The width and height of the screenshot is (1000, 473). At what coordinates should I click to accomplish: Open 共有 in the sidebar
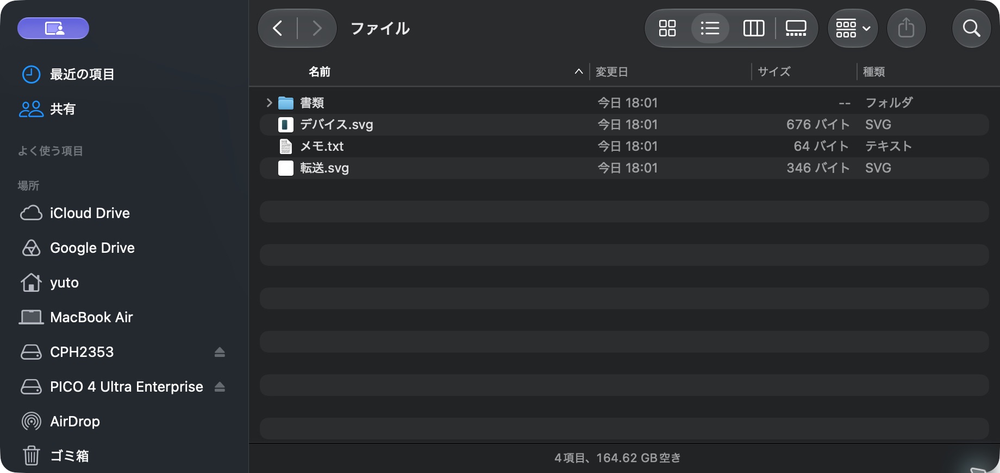pyautogui.click(x=48, y=109)
